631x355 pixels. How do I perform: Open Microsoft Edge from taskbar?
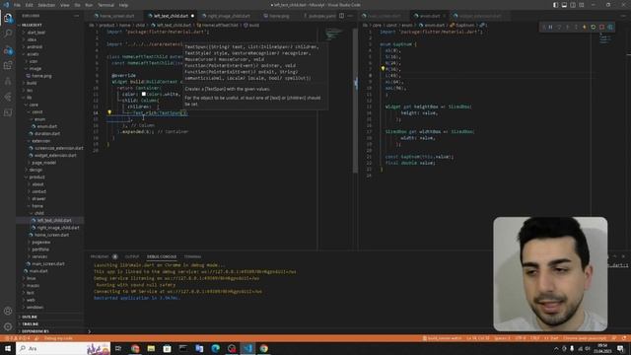[x=215, y=348]
